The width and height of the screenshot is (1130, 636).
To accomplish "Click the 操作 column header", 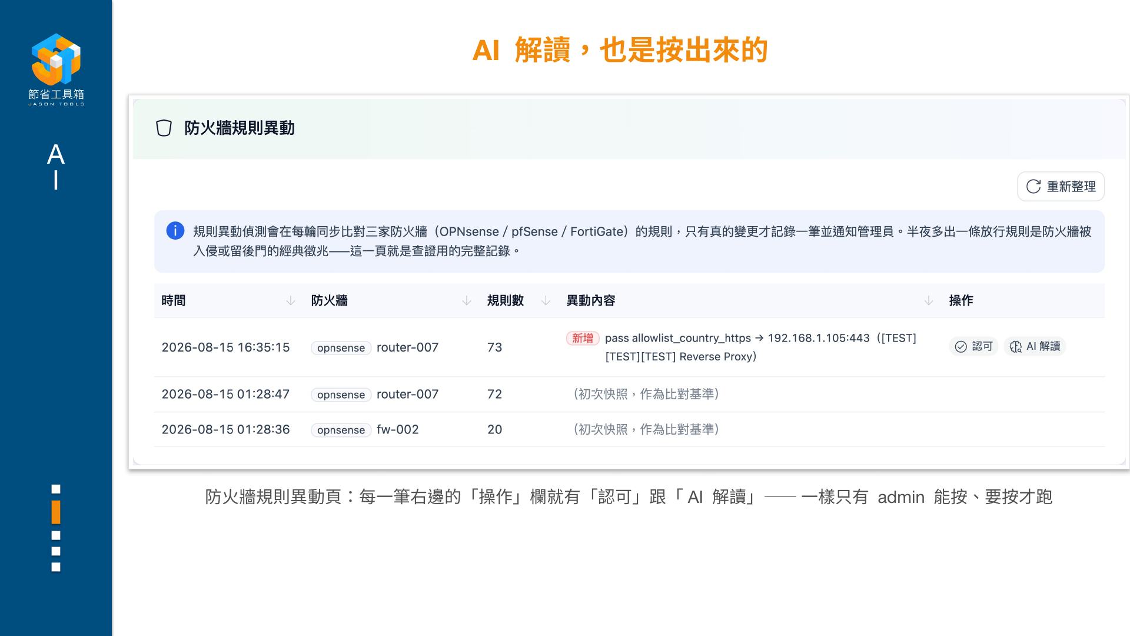I will pyautogui.click(x=961, y=301).
